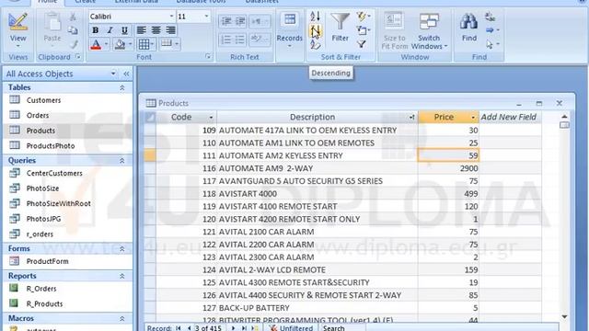The width and height of the screenshot is (589, 331).
Task: Open the View button in the ribbon
Action: tap(17, 30)
